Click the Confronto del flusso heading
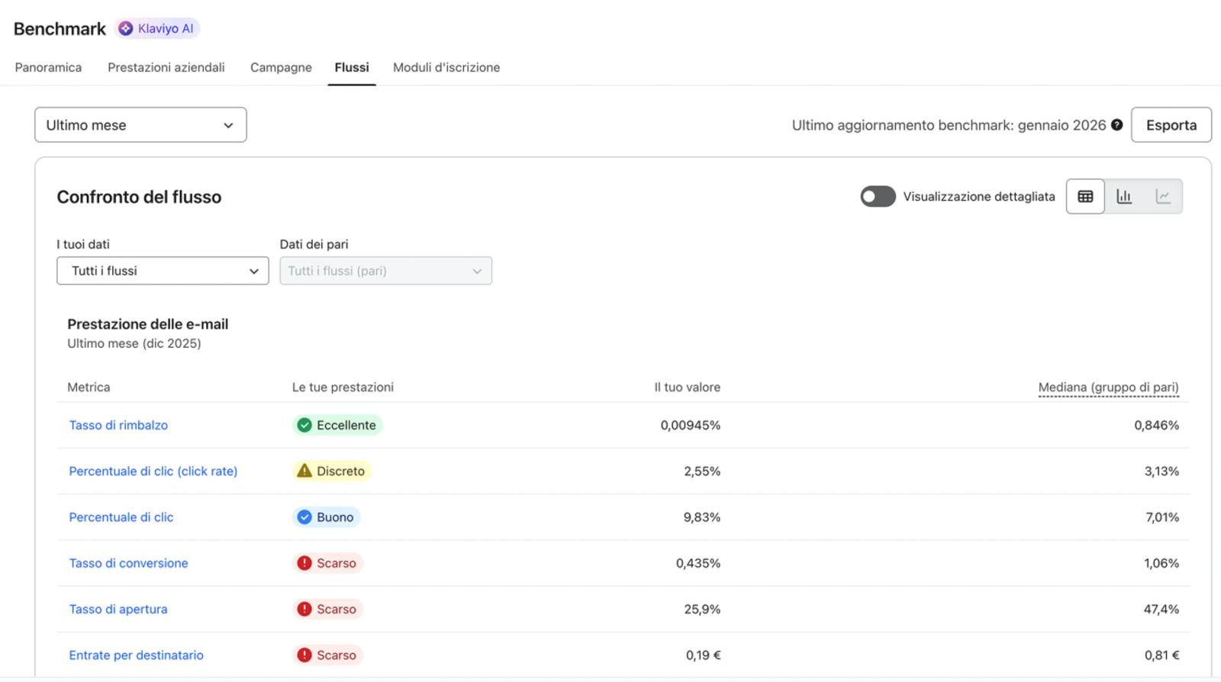The image size is (1221, 682). [x=139, y=197]
